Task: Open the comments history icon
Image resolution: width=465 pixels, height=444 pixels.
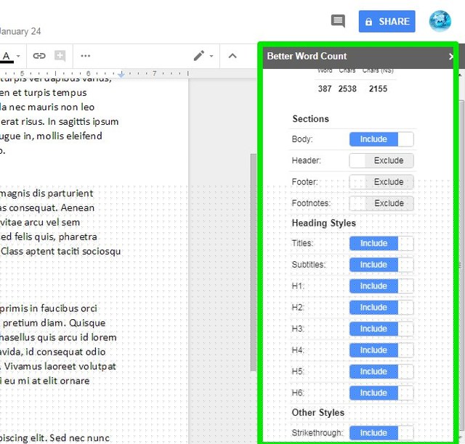Action: [338, 21]
